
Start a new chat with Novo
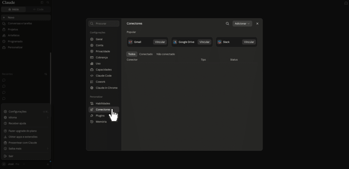coord(26,18)
